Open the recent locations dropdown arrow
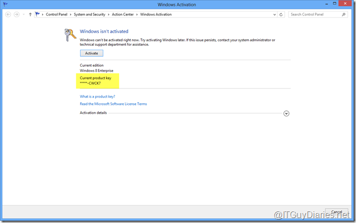The width and height of the screenshot is (356, 223). point(24,14)
